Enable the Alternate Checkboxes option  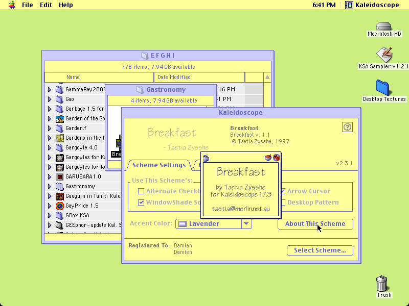141,191
